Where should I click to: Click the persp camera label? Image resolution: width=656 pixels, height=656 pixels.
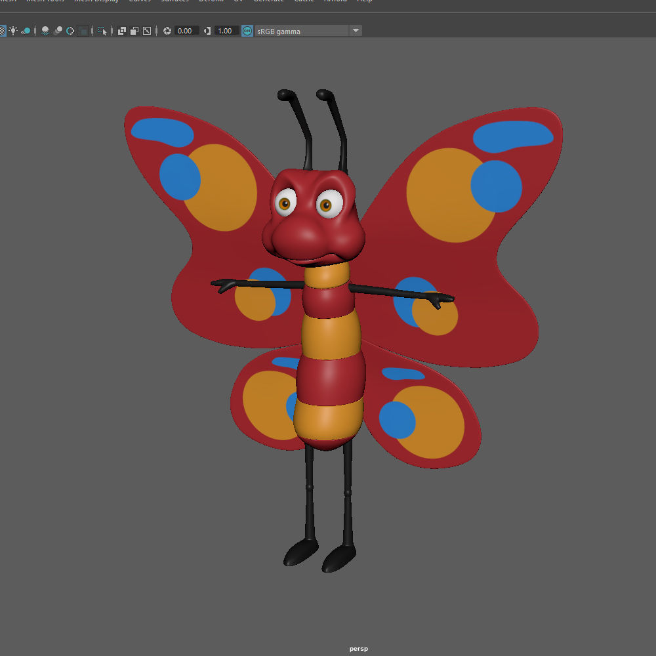(359, 649)
